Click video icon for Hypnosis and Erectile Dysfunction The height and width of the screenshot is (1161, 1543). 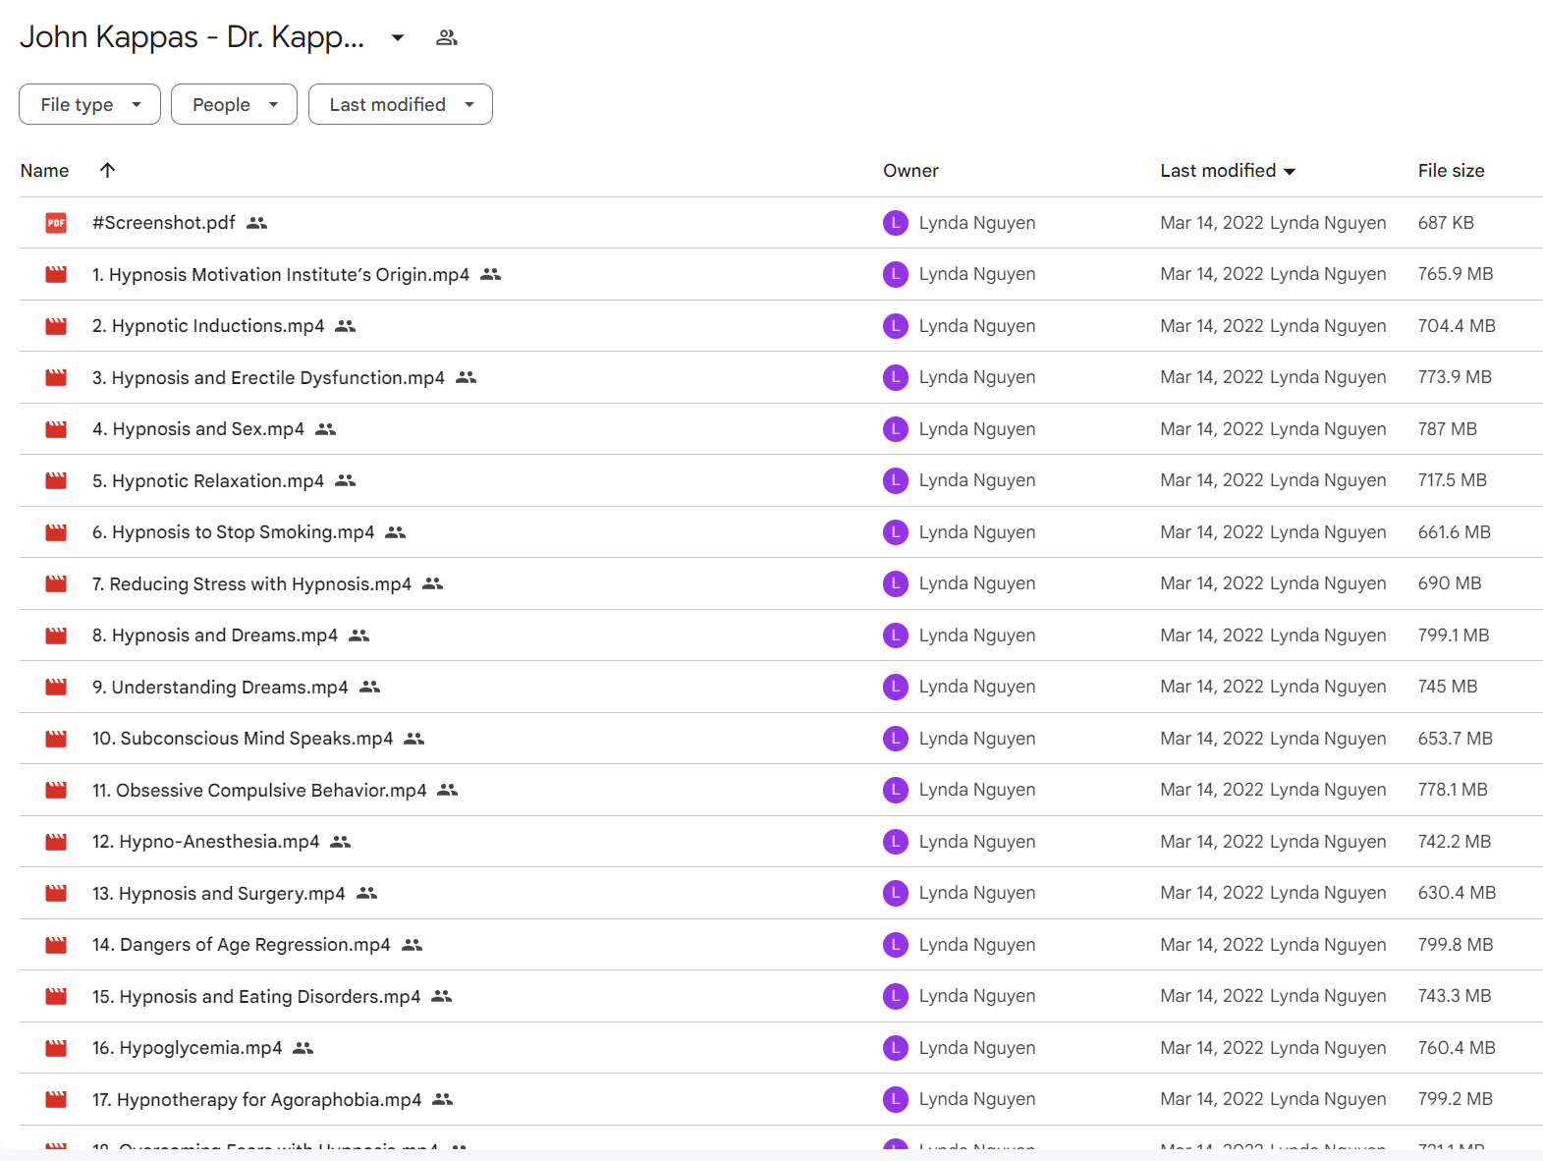[56, 377]
